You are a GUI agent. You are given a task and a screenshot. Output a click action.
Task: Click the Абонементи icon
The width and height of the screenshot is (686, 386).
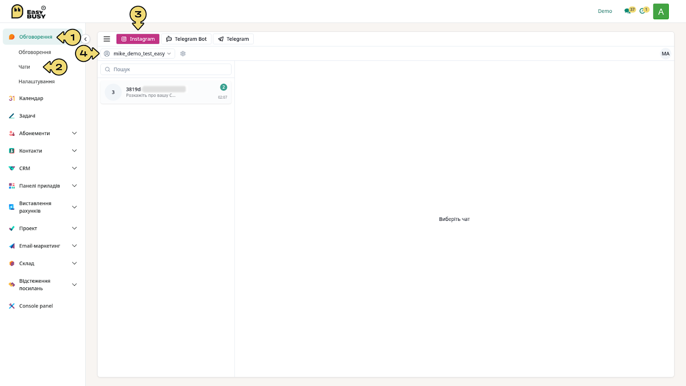(12, 133)
